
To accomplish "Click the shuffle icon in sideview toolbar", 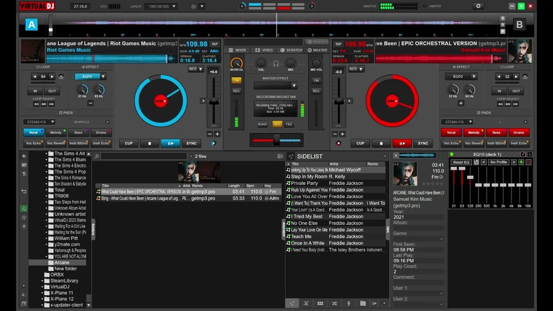I will [334, 303].
